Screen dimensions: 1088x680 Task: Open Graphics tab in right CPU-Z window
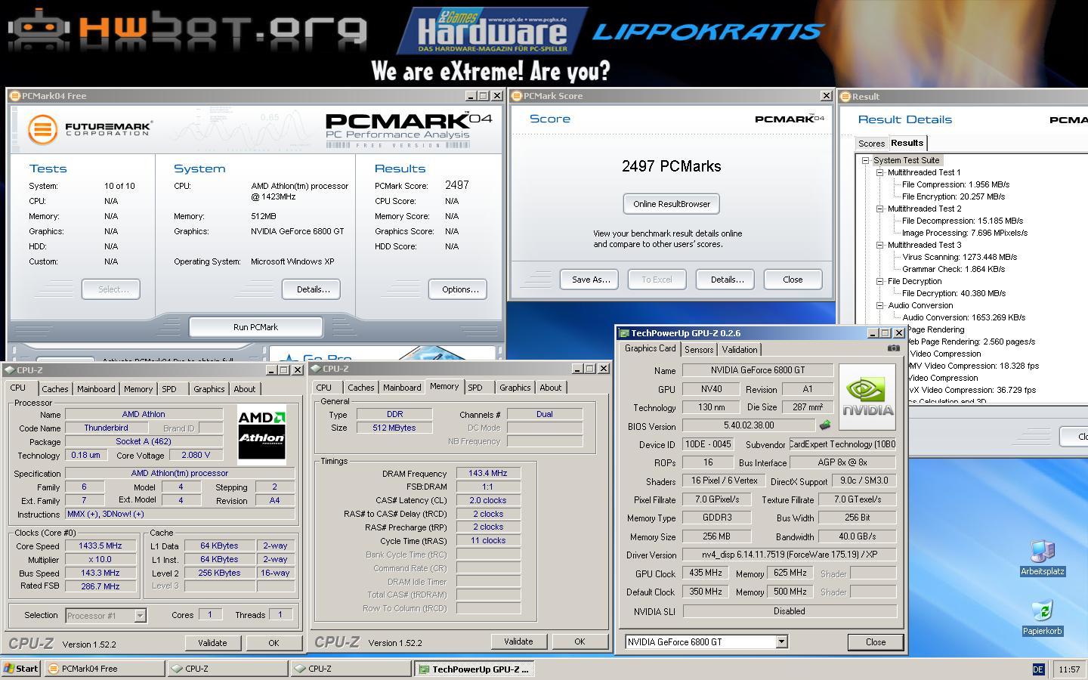pyautogui.click(x=515, y=388)
